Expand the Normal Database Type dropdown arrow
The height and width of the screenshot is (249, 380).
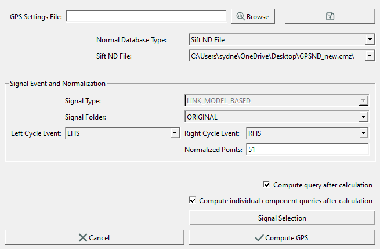(x=370, y=39)
